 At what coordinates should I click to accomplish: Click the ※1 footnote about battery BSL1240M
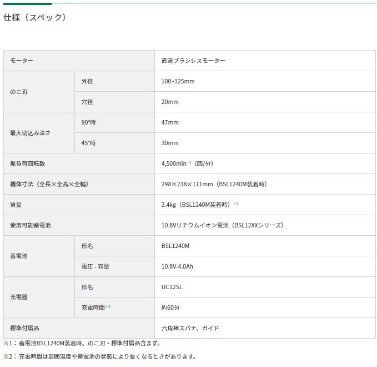point(82,343)
